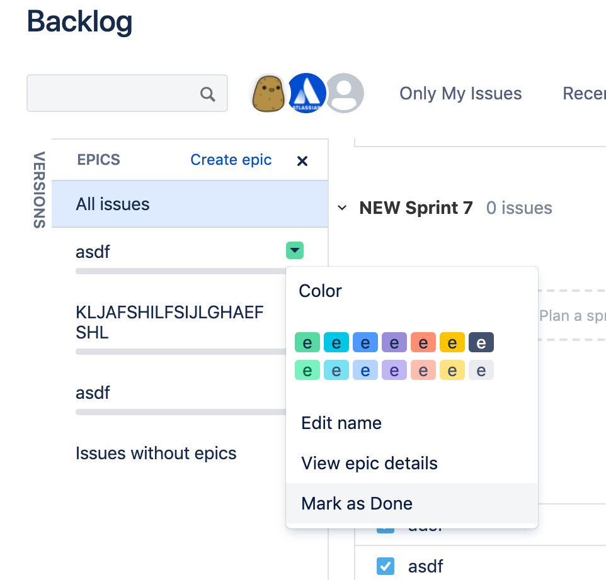Click the Atlassian logo avatar
This screenshot has width=606, height=580.
pos(307,92)
